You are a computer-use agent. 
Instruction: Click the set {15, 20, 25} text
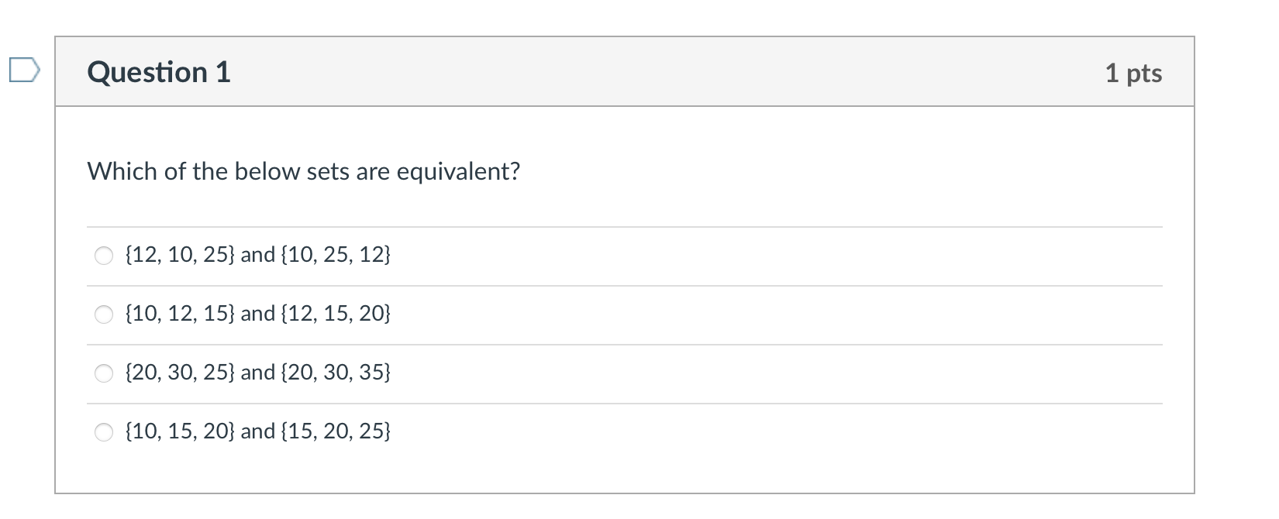point(336,431)
